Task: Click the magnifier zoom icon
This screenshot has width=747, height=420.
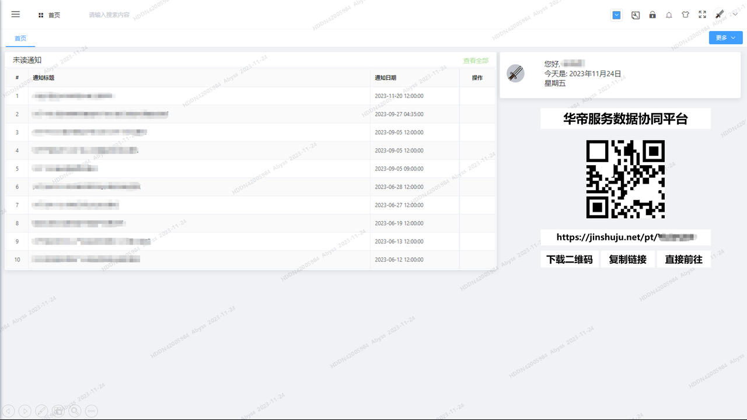Action: coord(75,411)
